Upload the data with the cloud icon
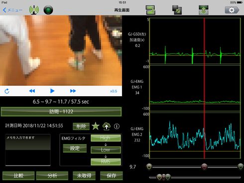 click(x=107, y=126)
